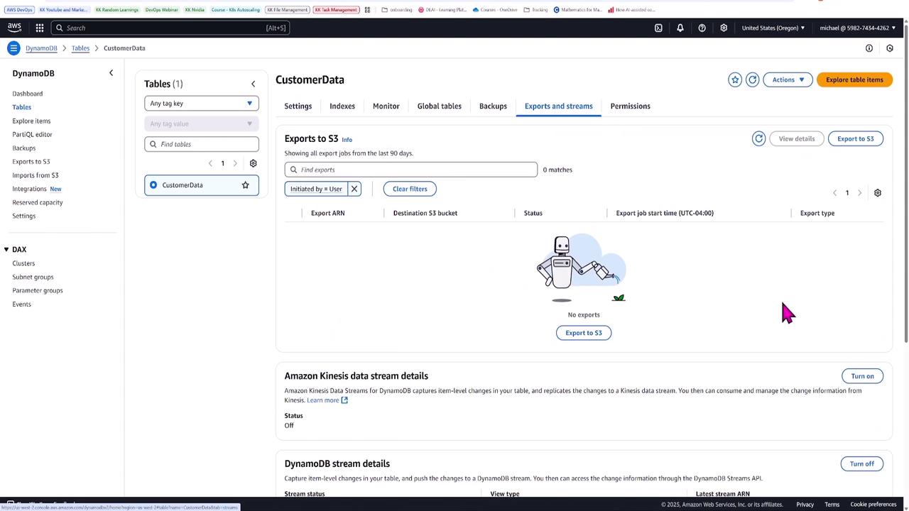The height and width of the screenshot is (511, 909).
Task: Open the 'DevOps Webinar' browser bookmark
Action: [x=161, y=10]
